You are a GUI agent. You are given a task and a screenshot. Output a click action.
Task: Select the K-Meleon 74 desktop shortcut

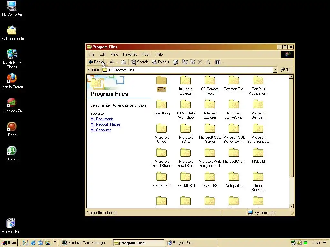(x=12, y=105)
